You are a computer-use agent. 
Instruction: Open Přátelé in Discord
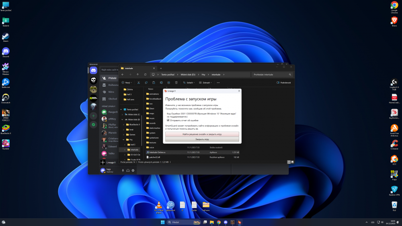109,78
